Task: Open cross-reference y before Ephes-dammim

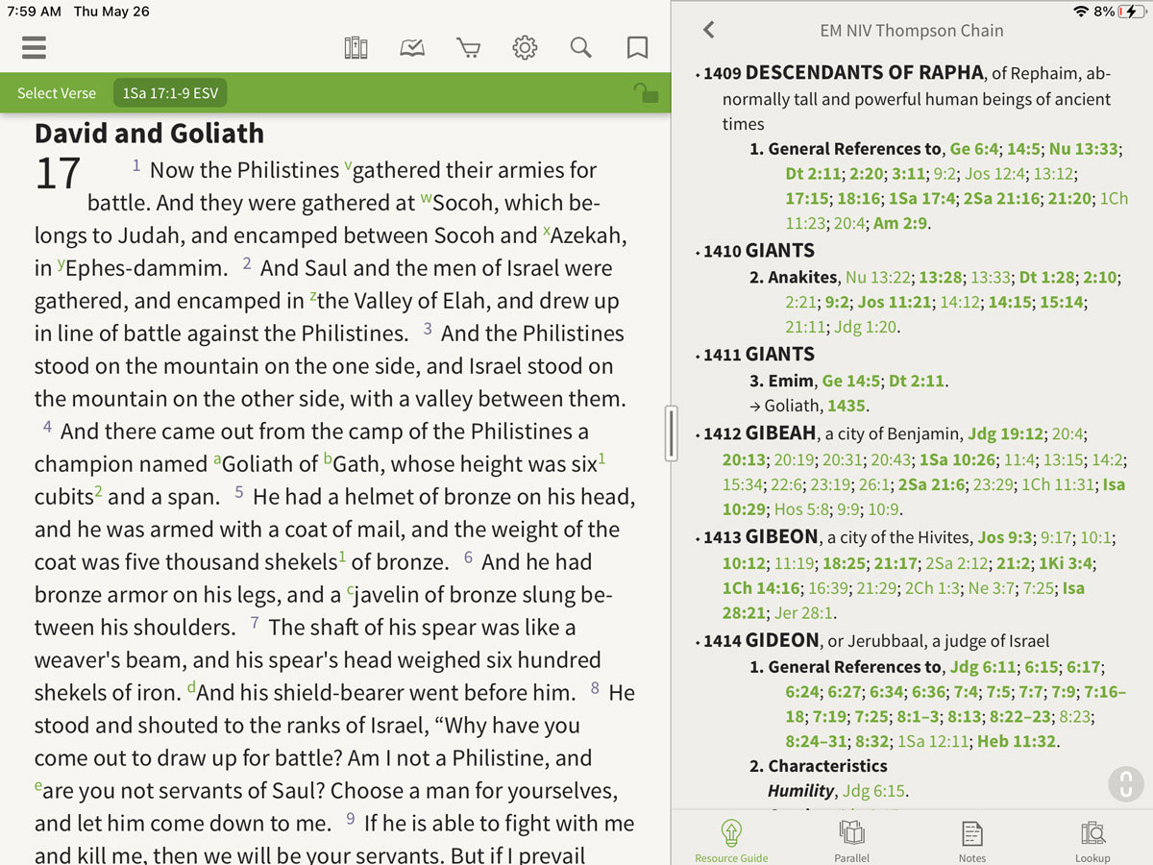Action: pos(61,264)
